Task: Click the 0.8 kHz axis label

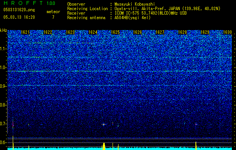Action: [x=3, y=105]
